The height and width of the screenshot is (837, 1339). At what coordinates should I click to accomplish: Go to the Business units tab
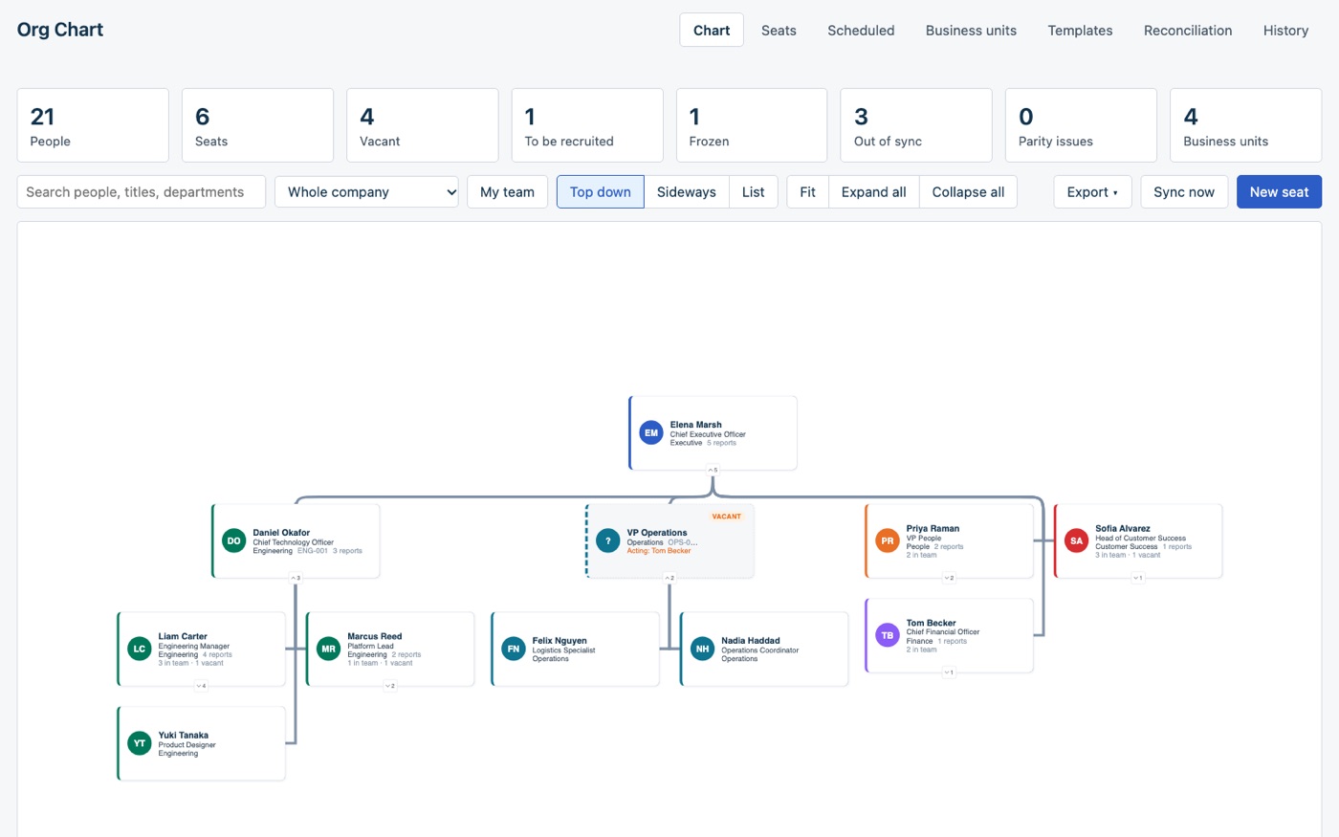(x=971, y=31)
